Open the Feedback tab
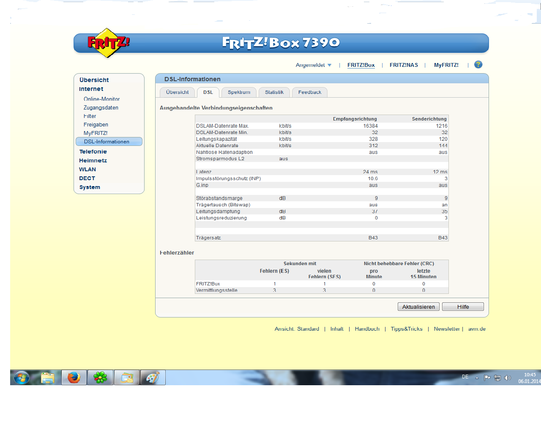The width and height of the screenshot is (541, 433). point(310,92)
